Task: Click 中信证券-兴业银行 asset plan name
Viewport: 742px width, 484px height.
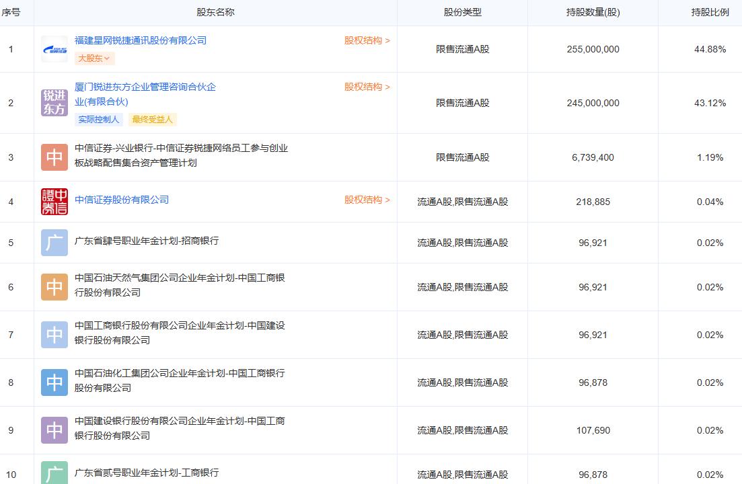Action: [181, 155]
